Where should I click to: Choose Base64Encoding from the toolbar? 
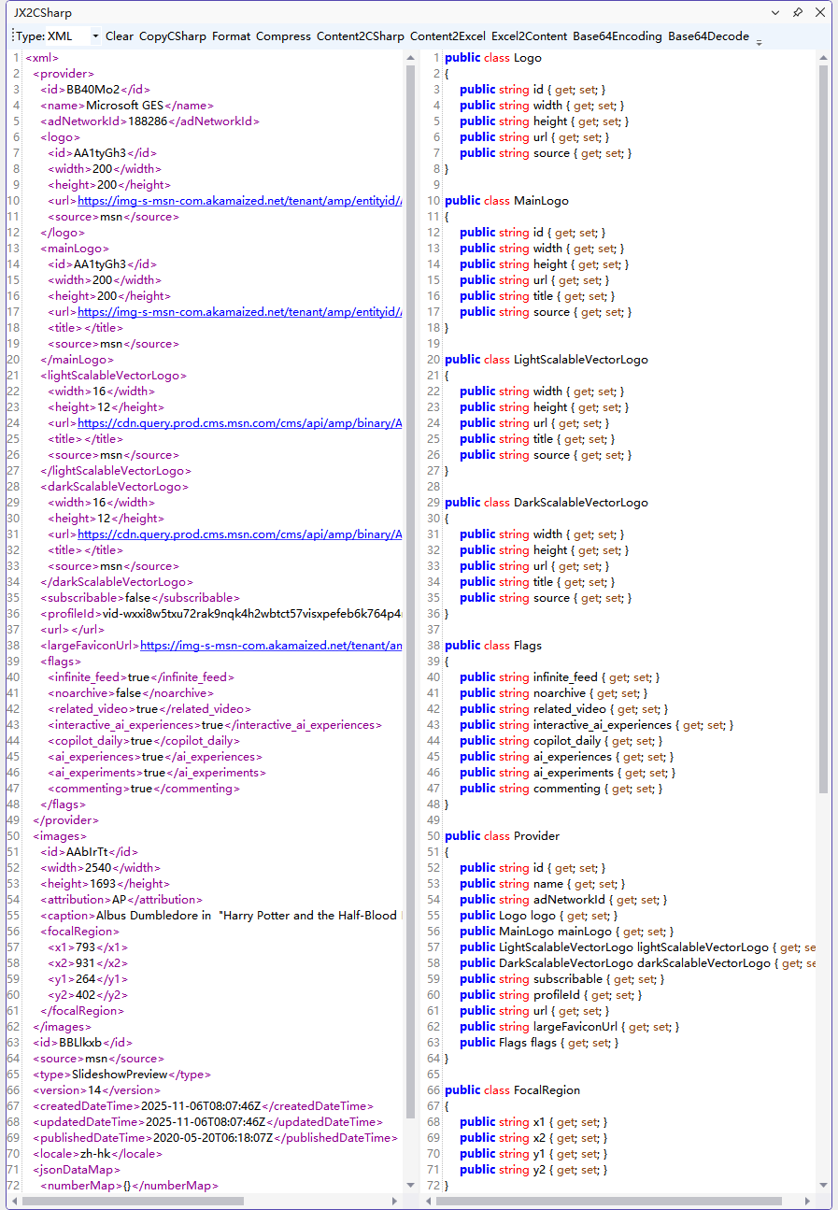tap(617, 36)
